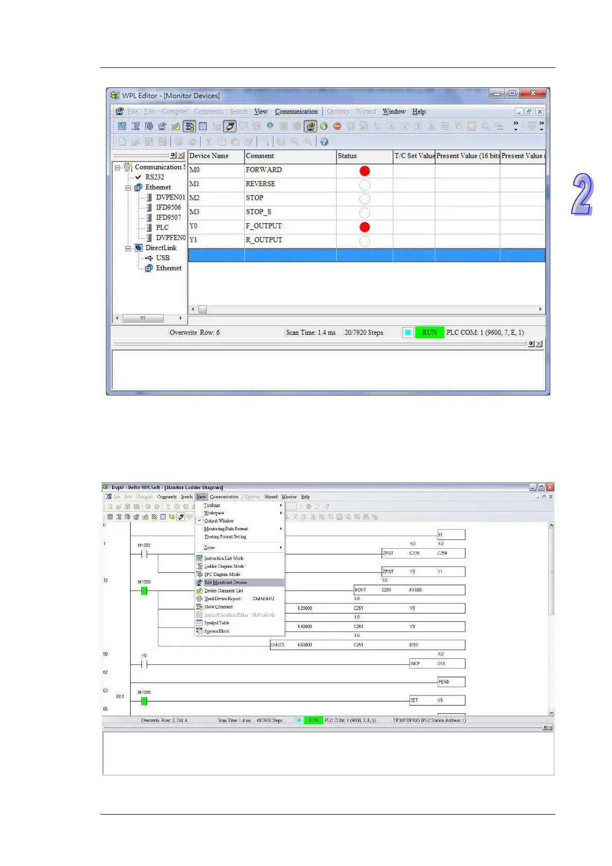Uncheck Output Window in the View menu
The image size is (612, 866).
coord(240,521)
